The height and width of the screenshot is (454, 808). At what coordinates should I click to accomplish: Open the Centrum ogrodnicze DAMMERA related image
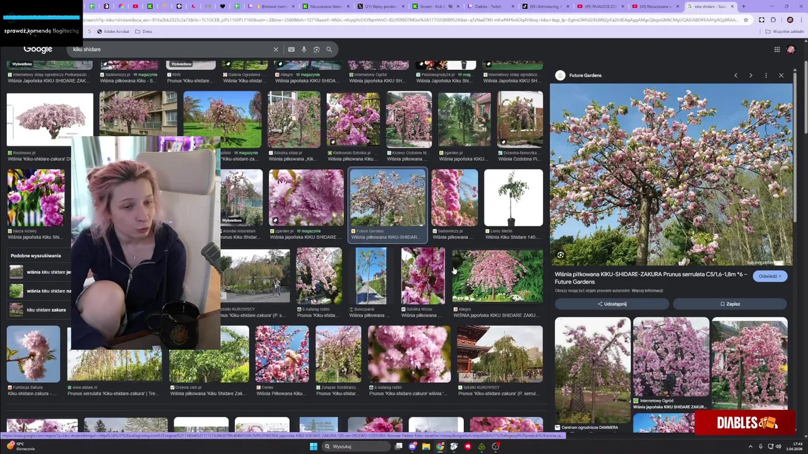click(x=592, y=370)
